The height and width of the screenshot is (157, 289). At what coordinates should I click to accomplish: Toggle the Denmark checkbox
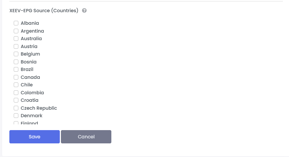point(16,116)
